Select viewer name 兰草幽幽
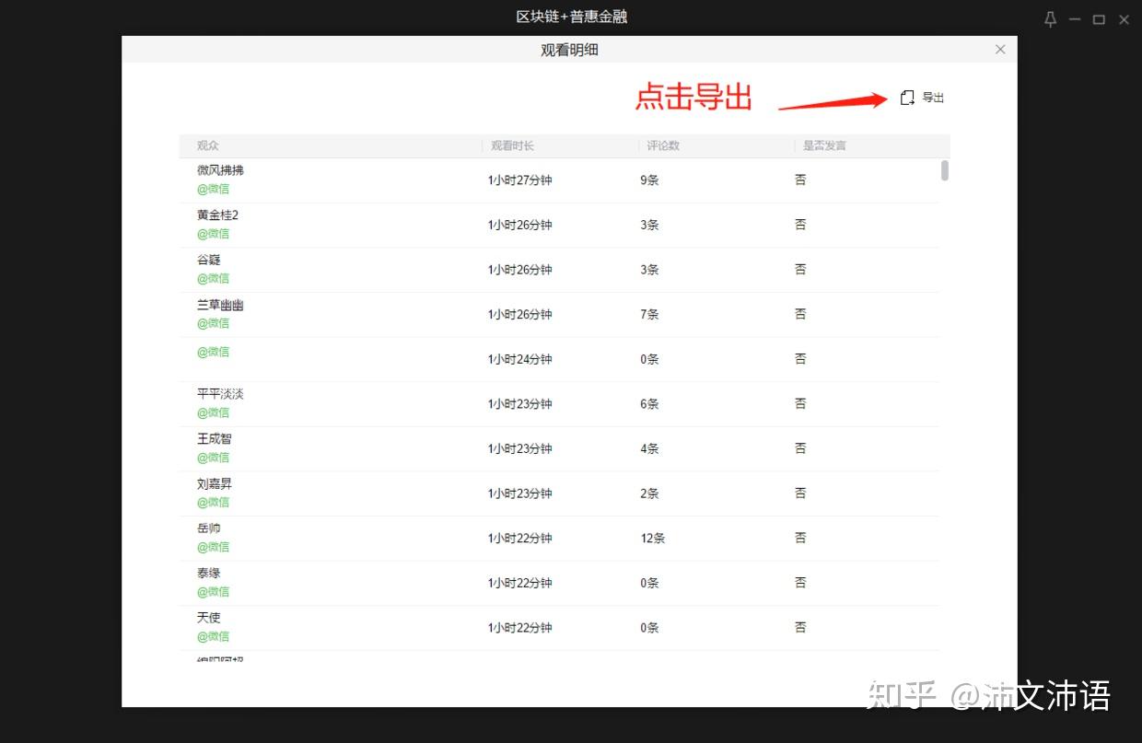This screenshot has height=743, width=1142. point(220,305)
